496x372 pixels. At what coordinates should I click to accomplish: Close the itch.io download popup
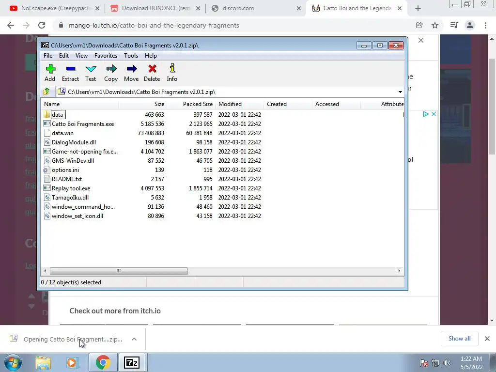tap(421, 40)
